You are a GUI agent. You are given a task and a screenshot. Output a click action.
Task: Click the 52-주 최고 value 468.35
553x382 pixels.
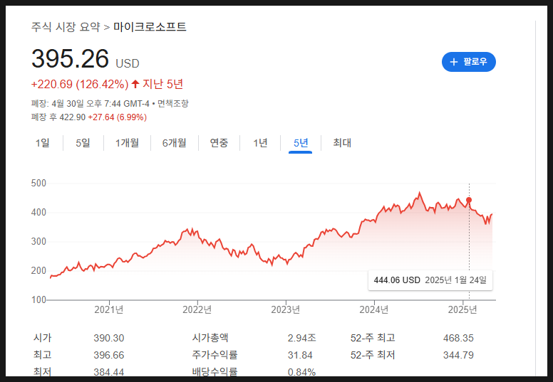click(458, 338)
